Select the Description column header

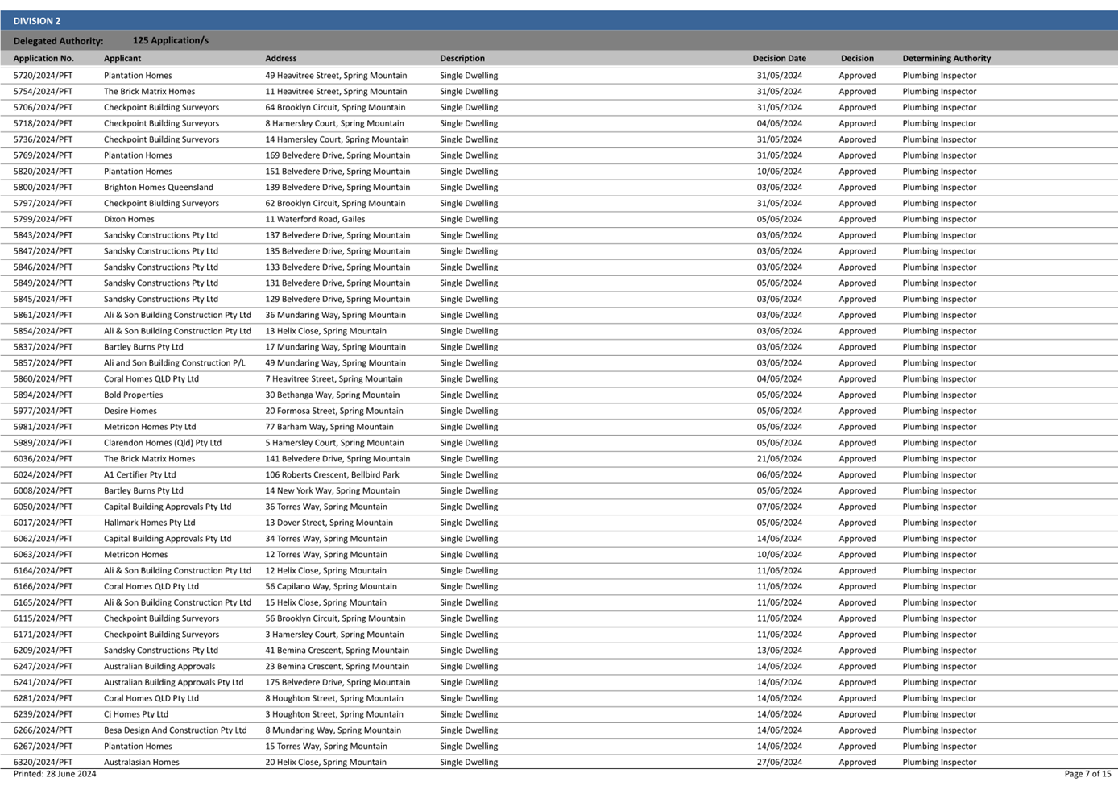pyautogui.click(x=462, y=58)
